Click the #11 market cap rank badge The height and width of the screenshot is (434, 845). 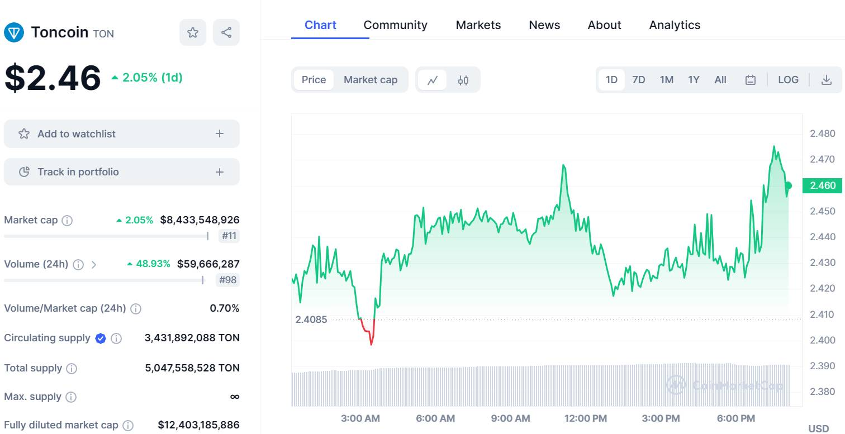pyautogui.click(x=229, y=236)
